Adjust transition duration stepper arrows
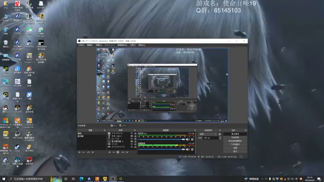This screenshot has height=182, width=324. (220, 138)
